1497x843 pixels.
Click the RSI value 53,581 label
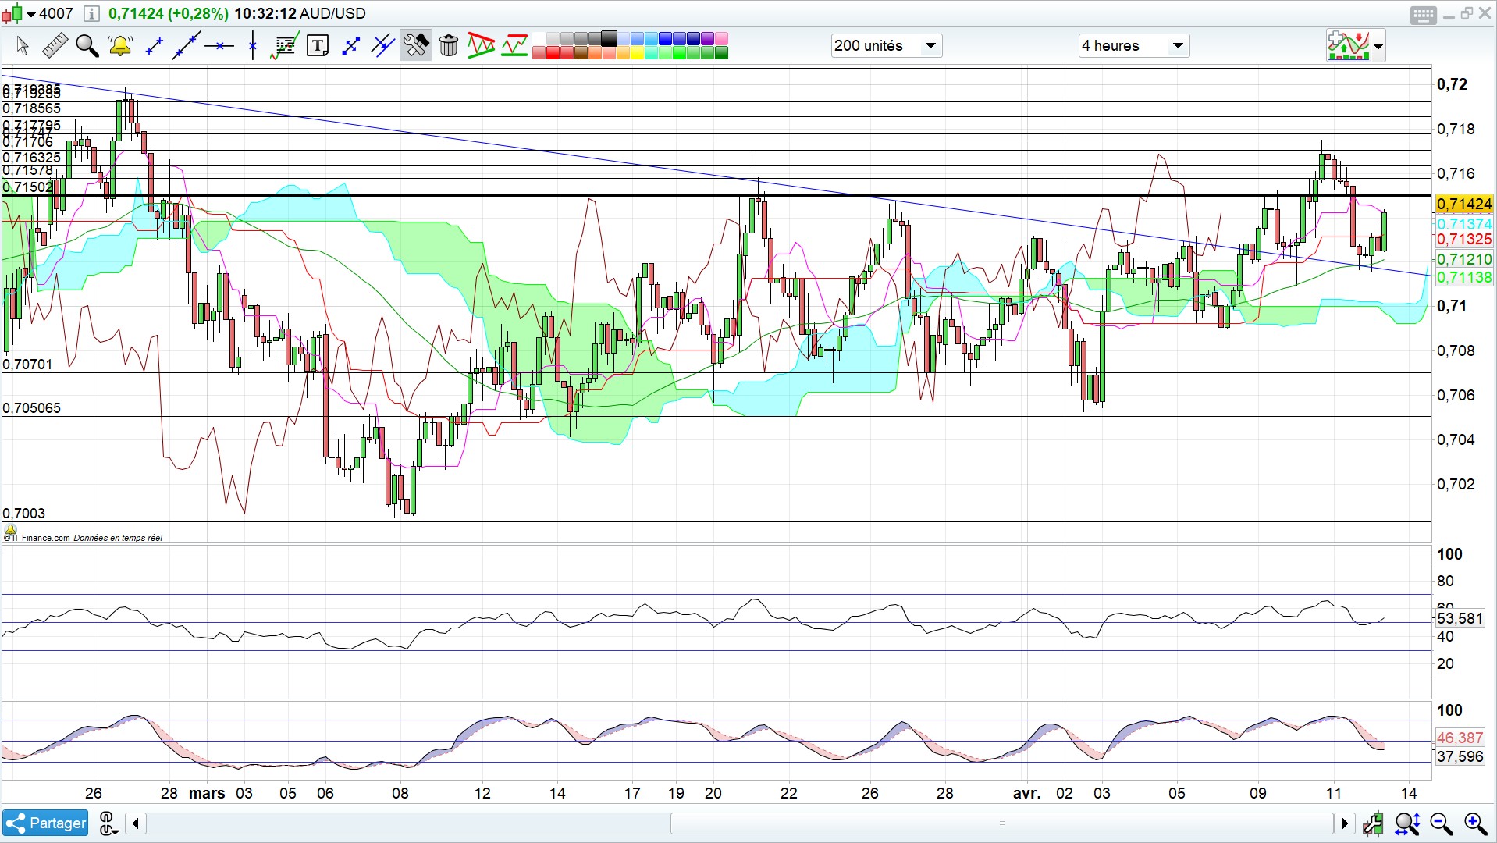(1460, 618)
